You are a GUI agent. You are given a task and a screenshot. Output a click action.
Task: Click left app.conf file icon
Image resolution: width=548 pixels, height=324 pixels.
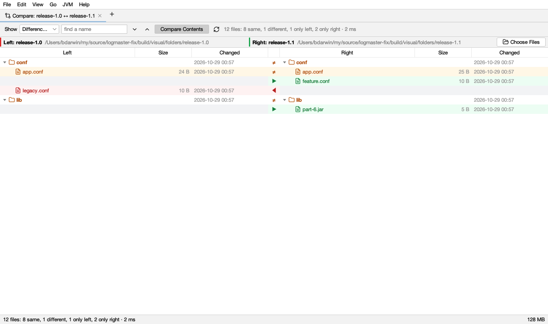[18, 72]
